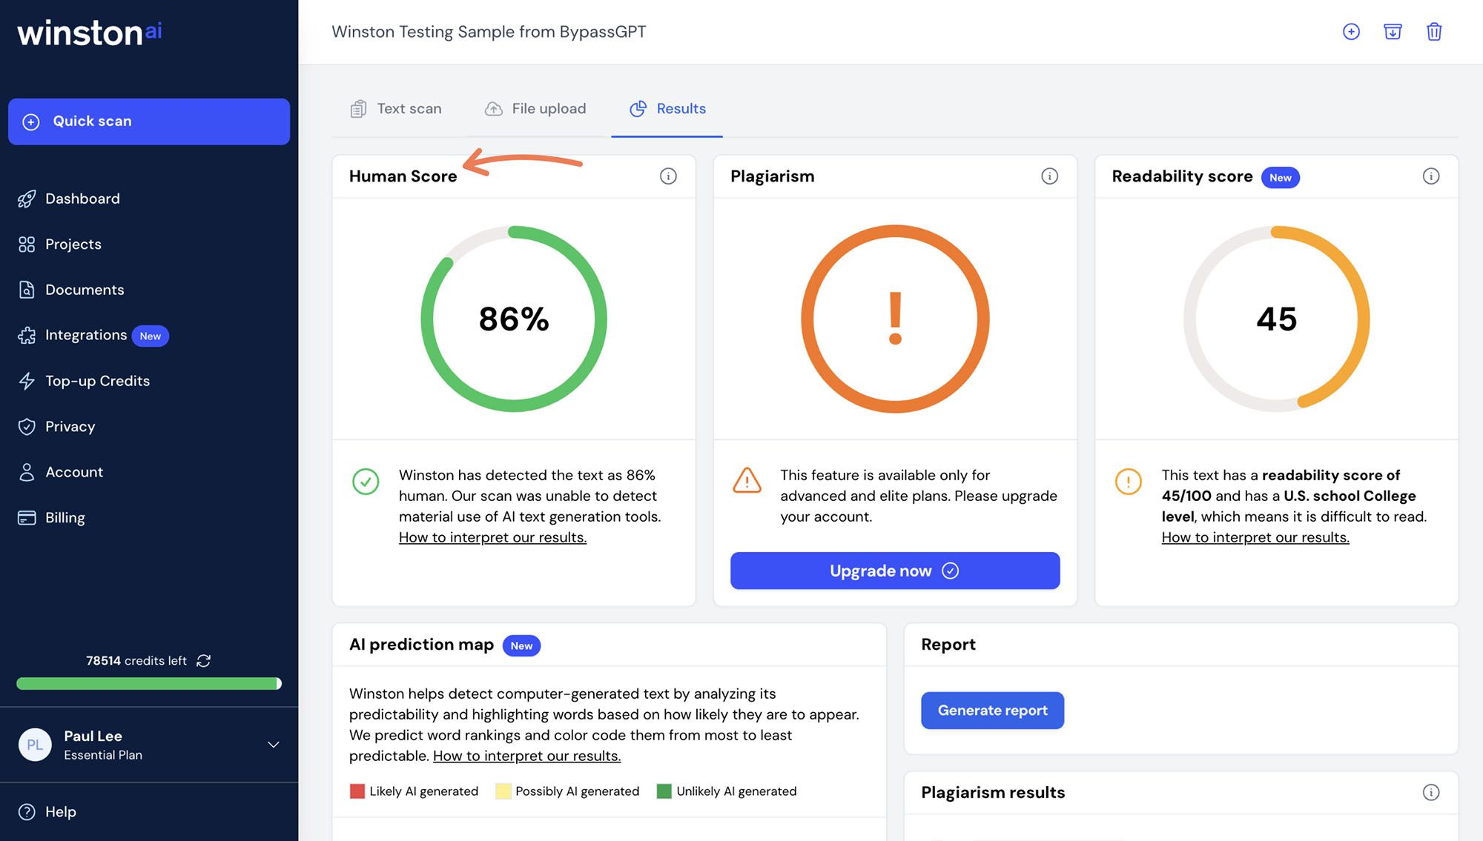Open Plagiarism card info icon
1483x841 pixels.
[1048, 176]
